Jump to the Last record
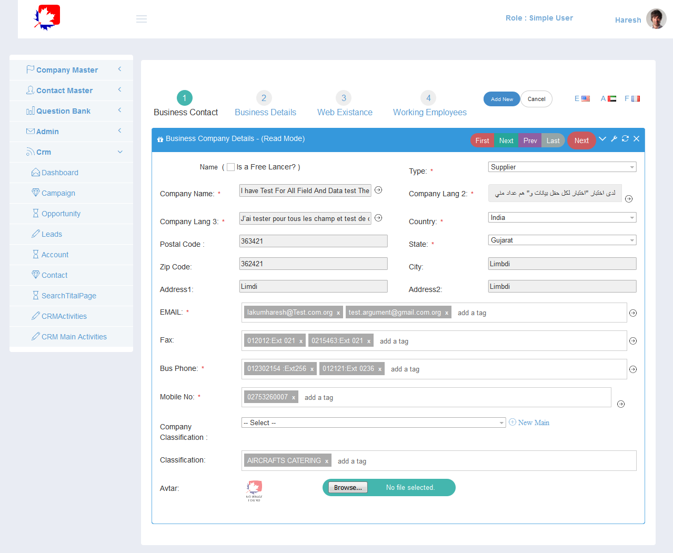Image resolution: width=673 pixels, height=553 pixels. pos(553,140)
